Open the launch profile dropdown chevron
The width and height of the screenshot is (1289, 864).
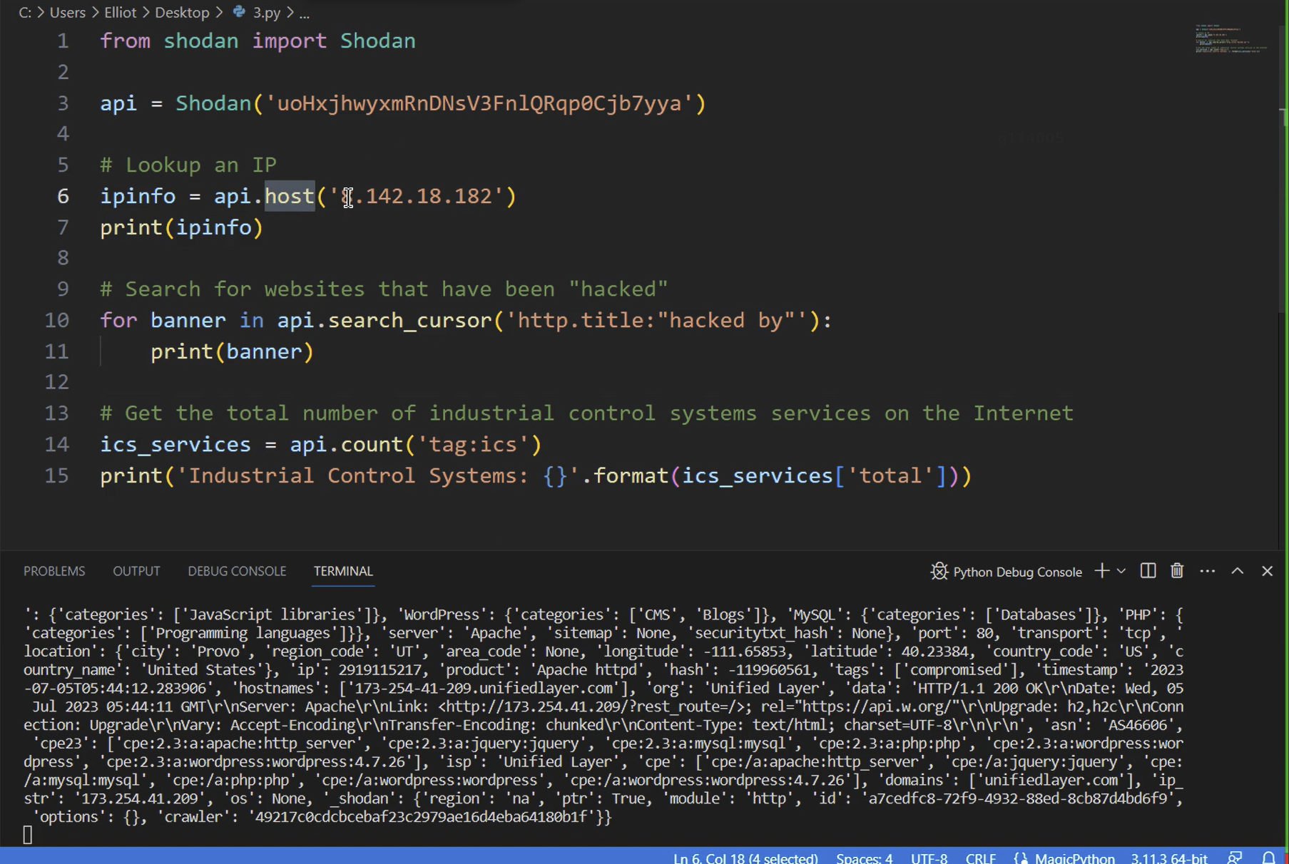[1121, 571]
